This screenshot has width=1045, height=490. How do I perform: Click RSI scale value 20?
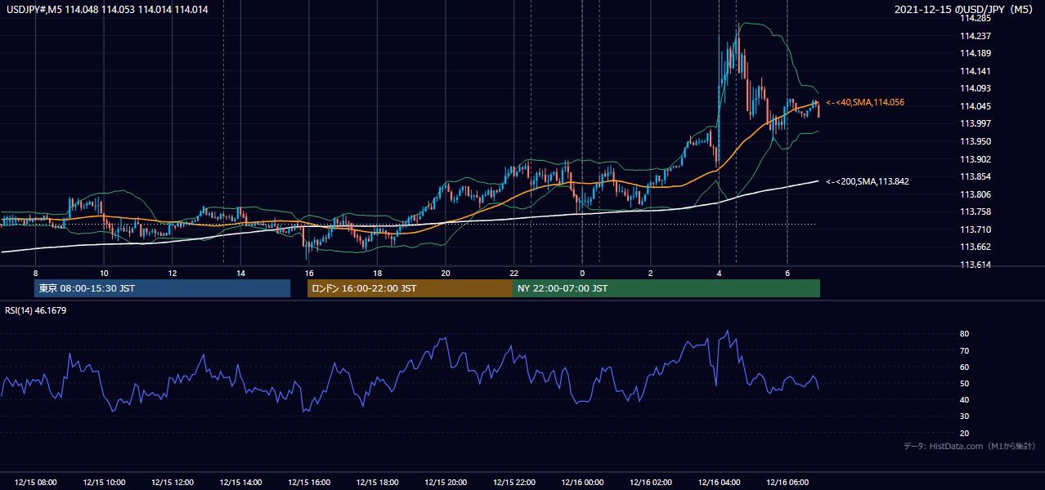[965, 433]
